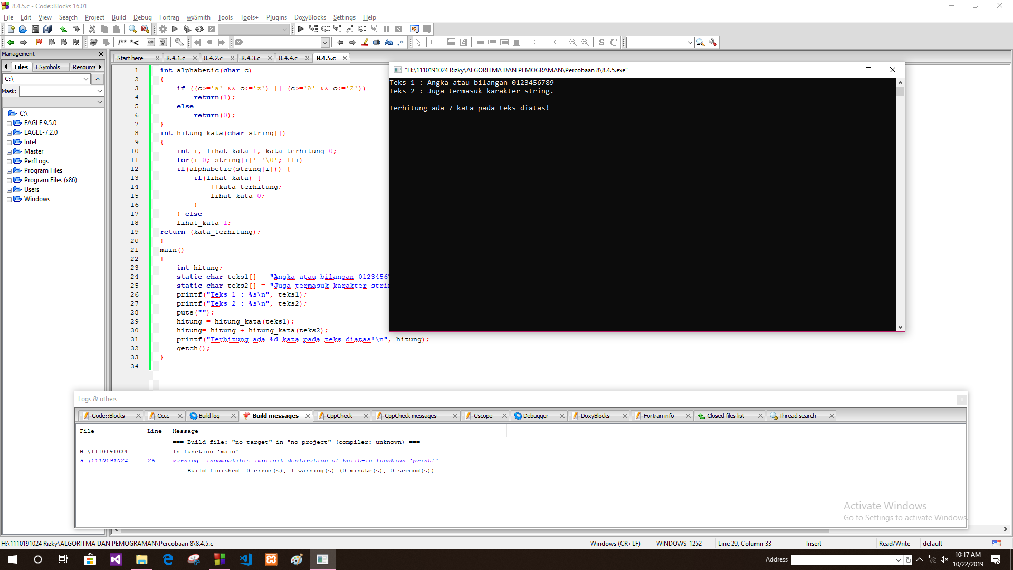This screenshot has height=570, width=1013.
Task: Open the incremental search text dropdown
Action: 325,42
